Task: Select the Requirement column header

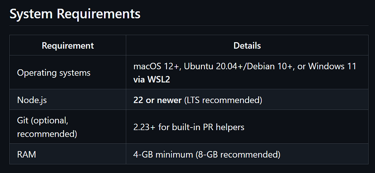Action: pyautogui.click(x=68, y=45)
